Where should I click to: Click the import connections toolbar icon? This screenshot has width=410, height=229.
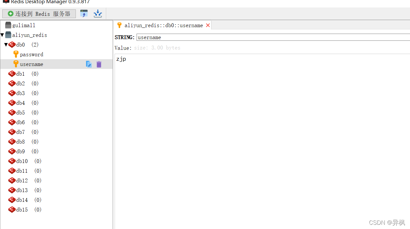tap(84, 14)
